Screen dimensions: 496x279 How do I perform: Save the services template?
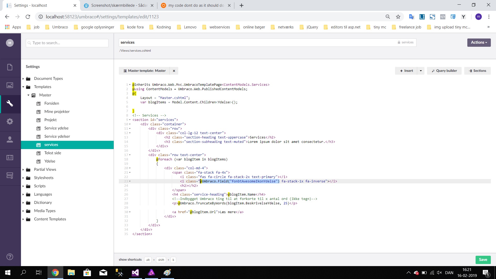483,260
